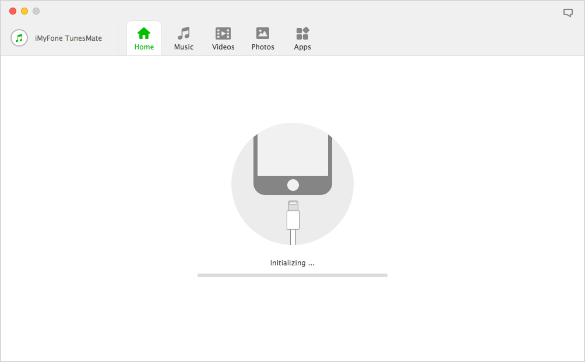This screenshot has width=585, height=362.
Task: Open the feedback chat bubble icon
Action: tap(568, 13)
